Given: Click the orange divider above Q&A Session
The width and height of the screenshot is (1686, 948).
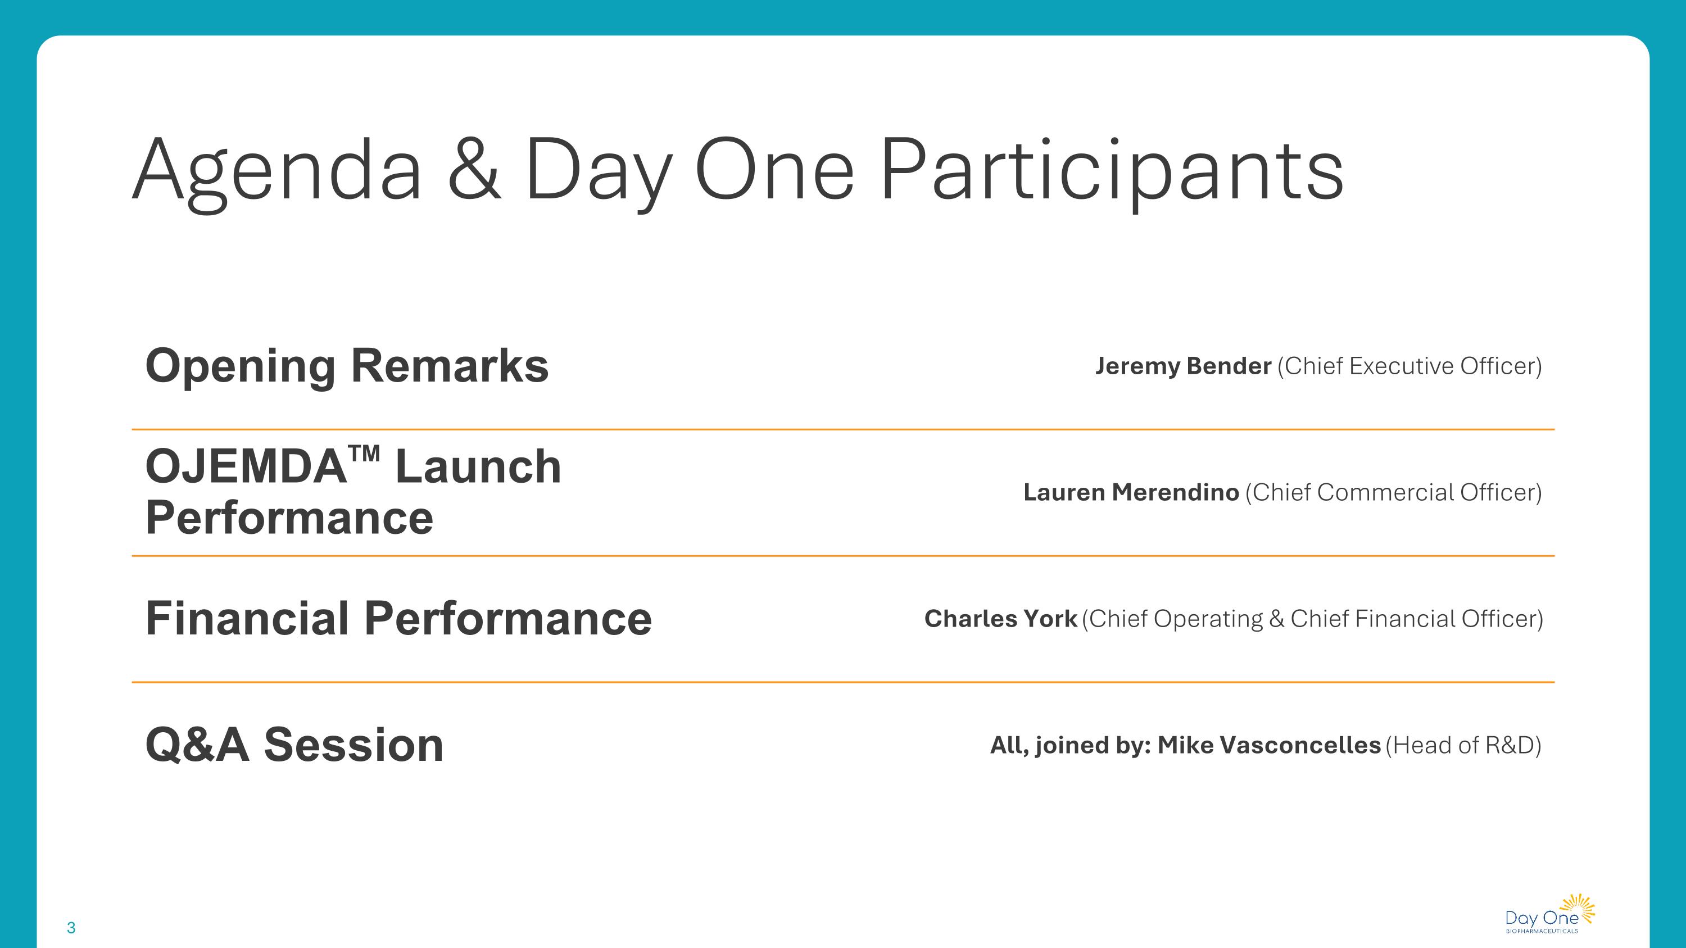Looking at the screenshot, I should tap(843, 682).
